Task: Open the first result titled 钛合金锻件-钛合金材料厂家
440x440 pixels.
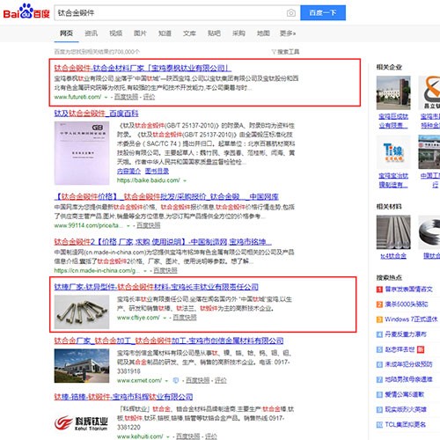Action: [143, 68]
